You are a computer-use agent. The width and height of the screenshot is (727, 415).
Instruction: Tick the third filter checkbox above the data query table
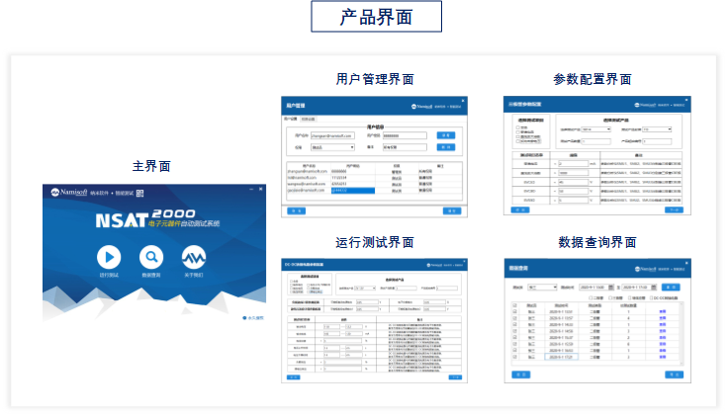click(x=630, y=297)
